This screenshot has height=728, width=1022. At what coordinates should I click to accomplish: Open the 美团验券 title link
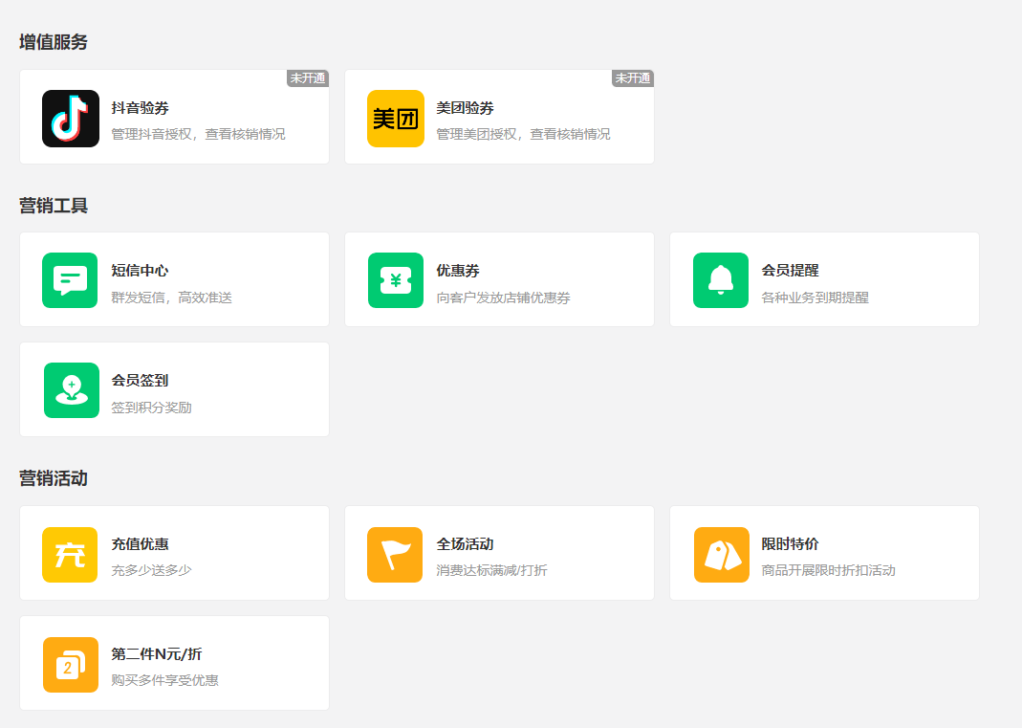[466, 108]
